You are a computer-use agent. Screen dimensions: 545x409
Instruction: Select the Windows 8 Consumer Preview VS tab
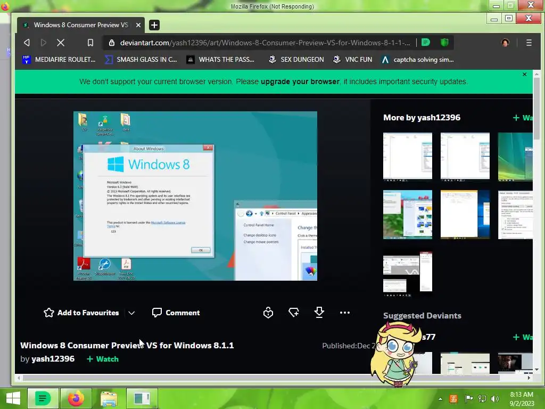pyautogui.click(x=81, y=25)
